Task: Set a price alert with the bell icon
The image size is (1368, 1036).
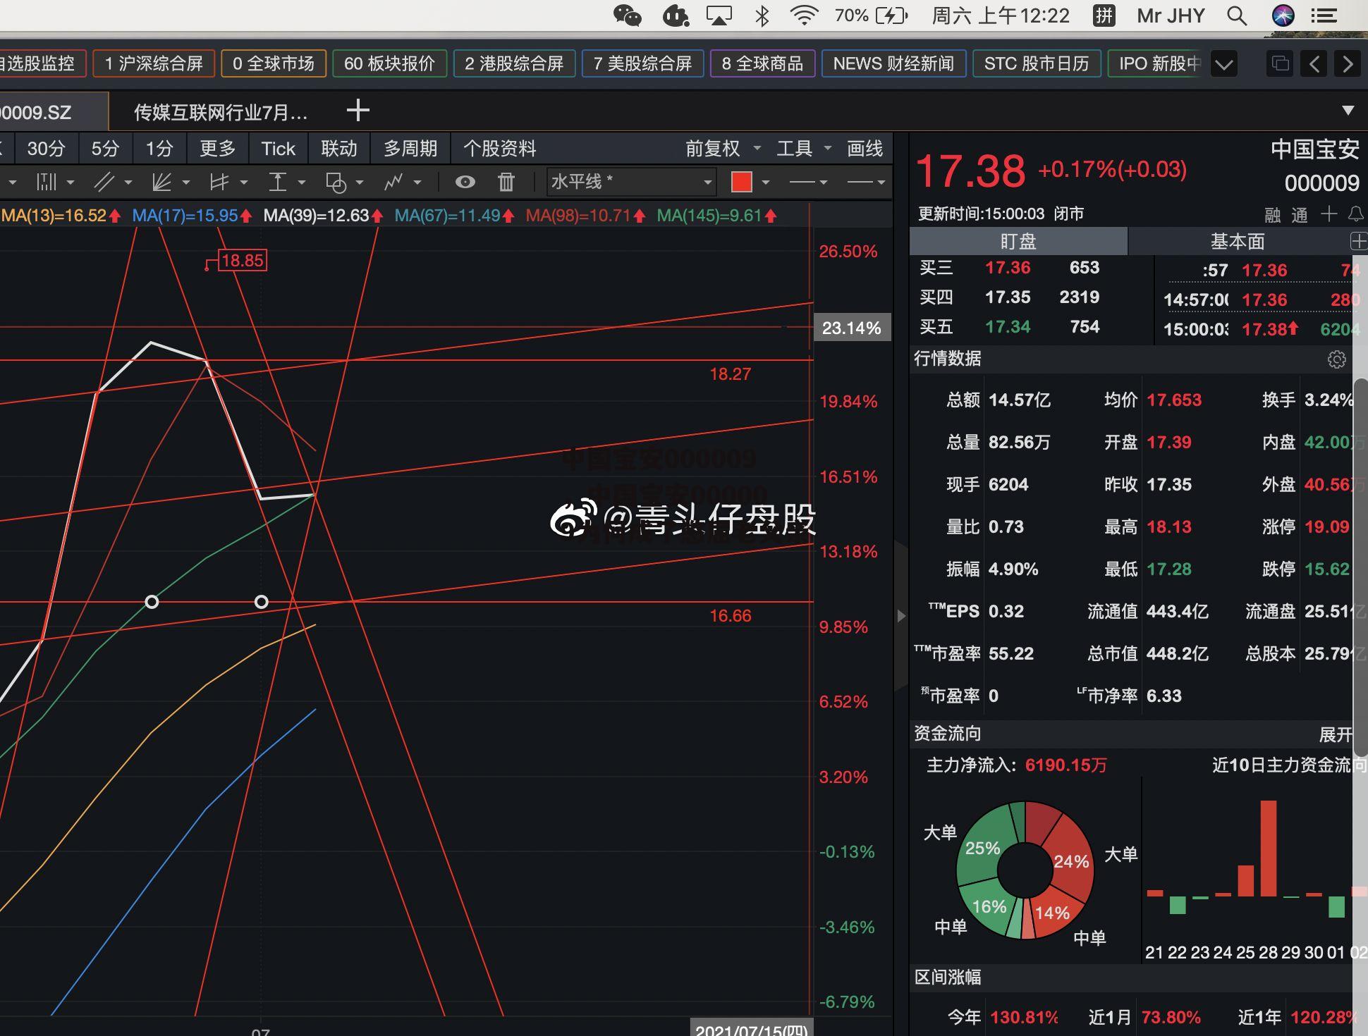Action: coord(1355,214)
